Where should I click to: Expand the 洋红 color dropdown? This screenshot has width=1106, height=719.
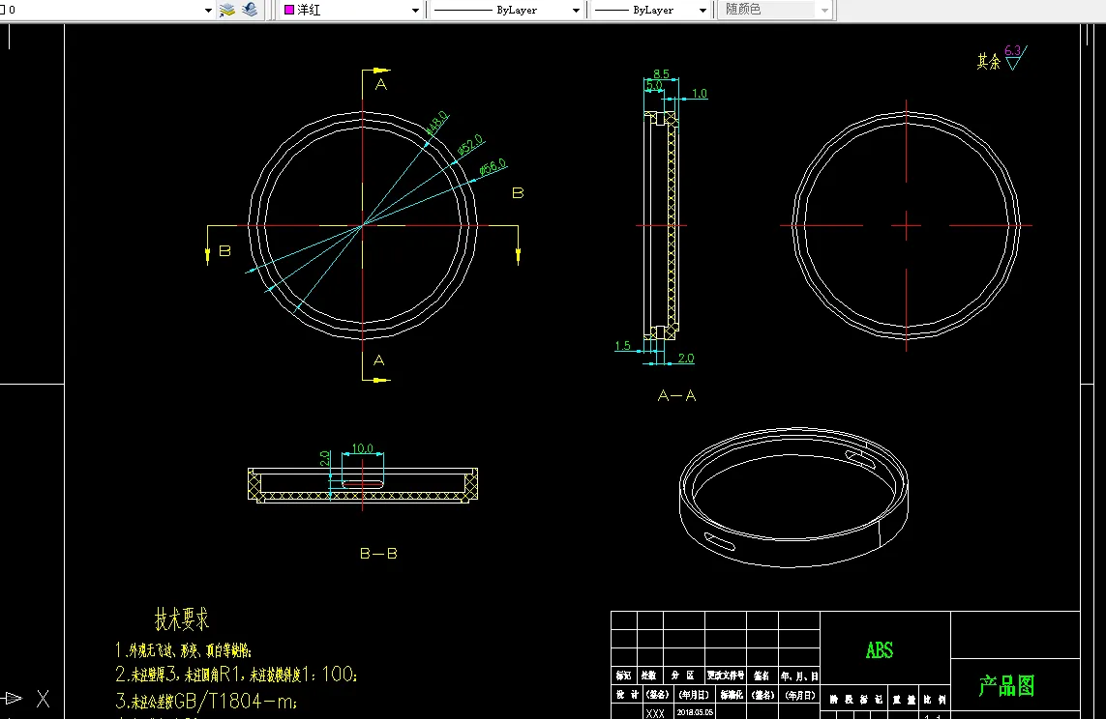pyautogui.click(x=416, y=10)
